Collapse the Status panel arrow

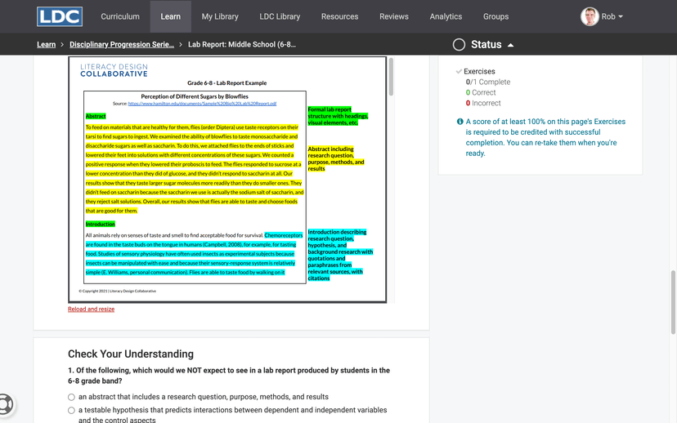[511, 45]
